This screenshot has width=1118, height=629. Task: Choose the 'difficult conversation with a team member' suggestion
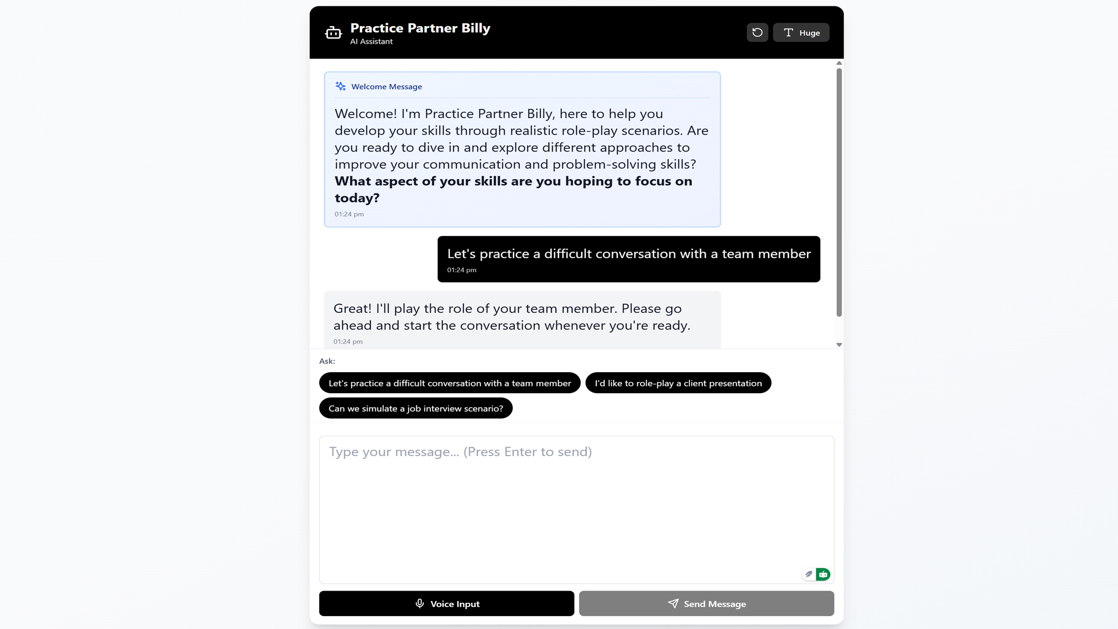450,383
